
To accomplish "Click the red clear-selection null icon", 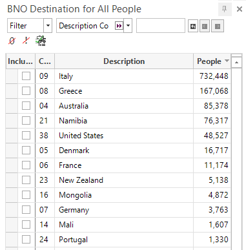I will coord(12,41).
